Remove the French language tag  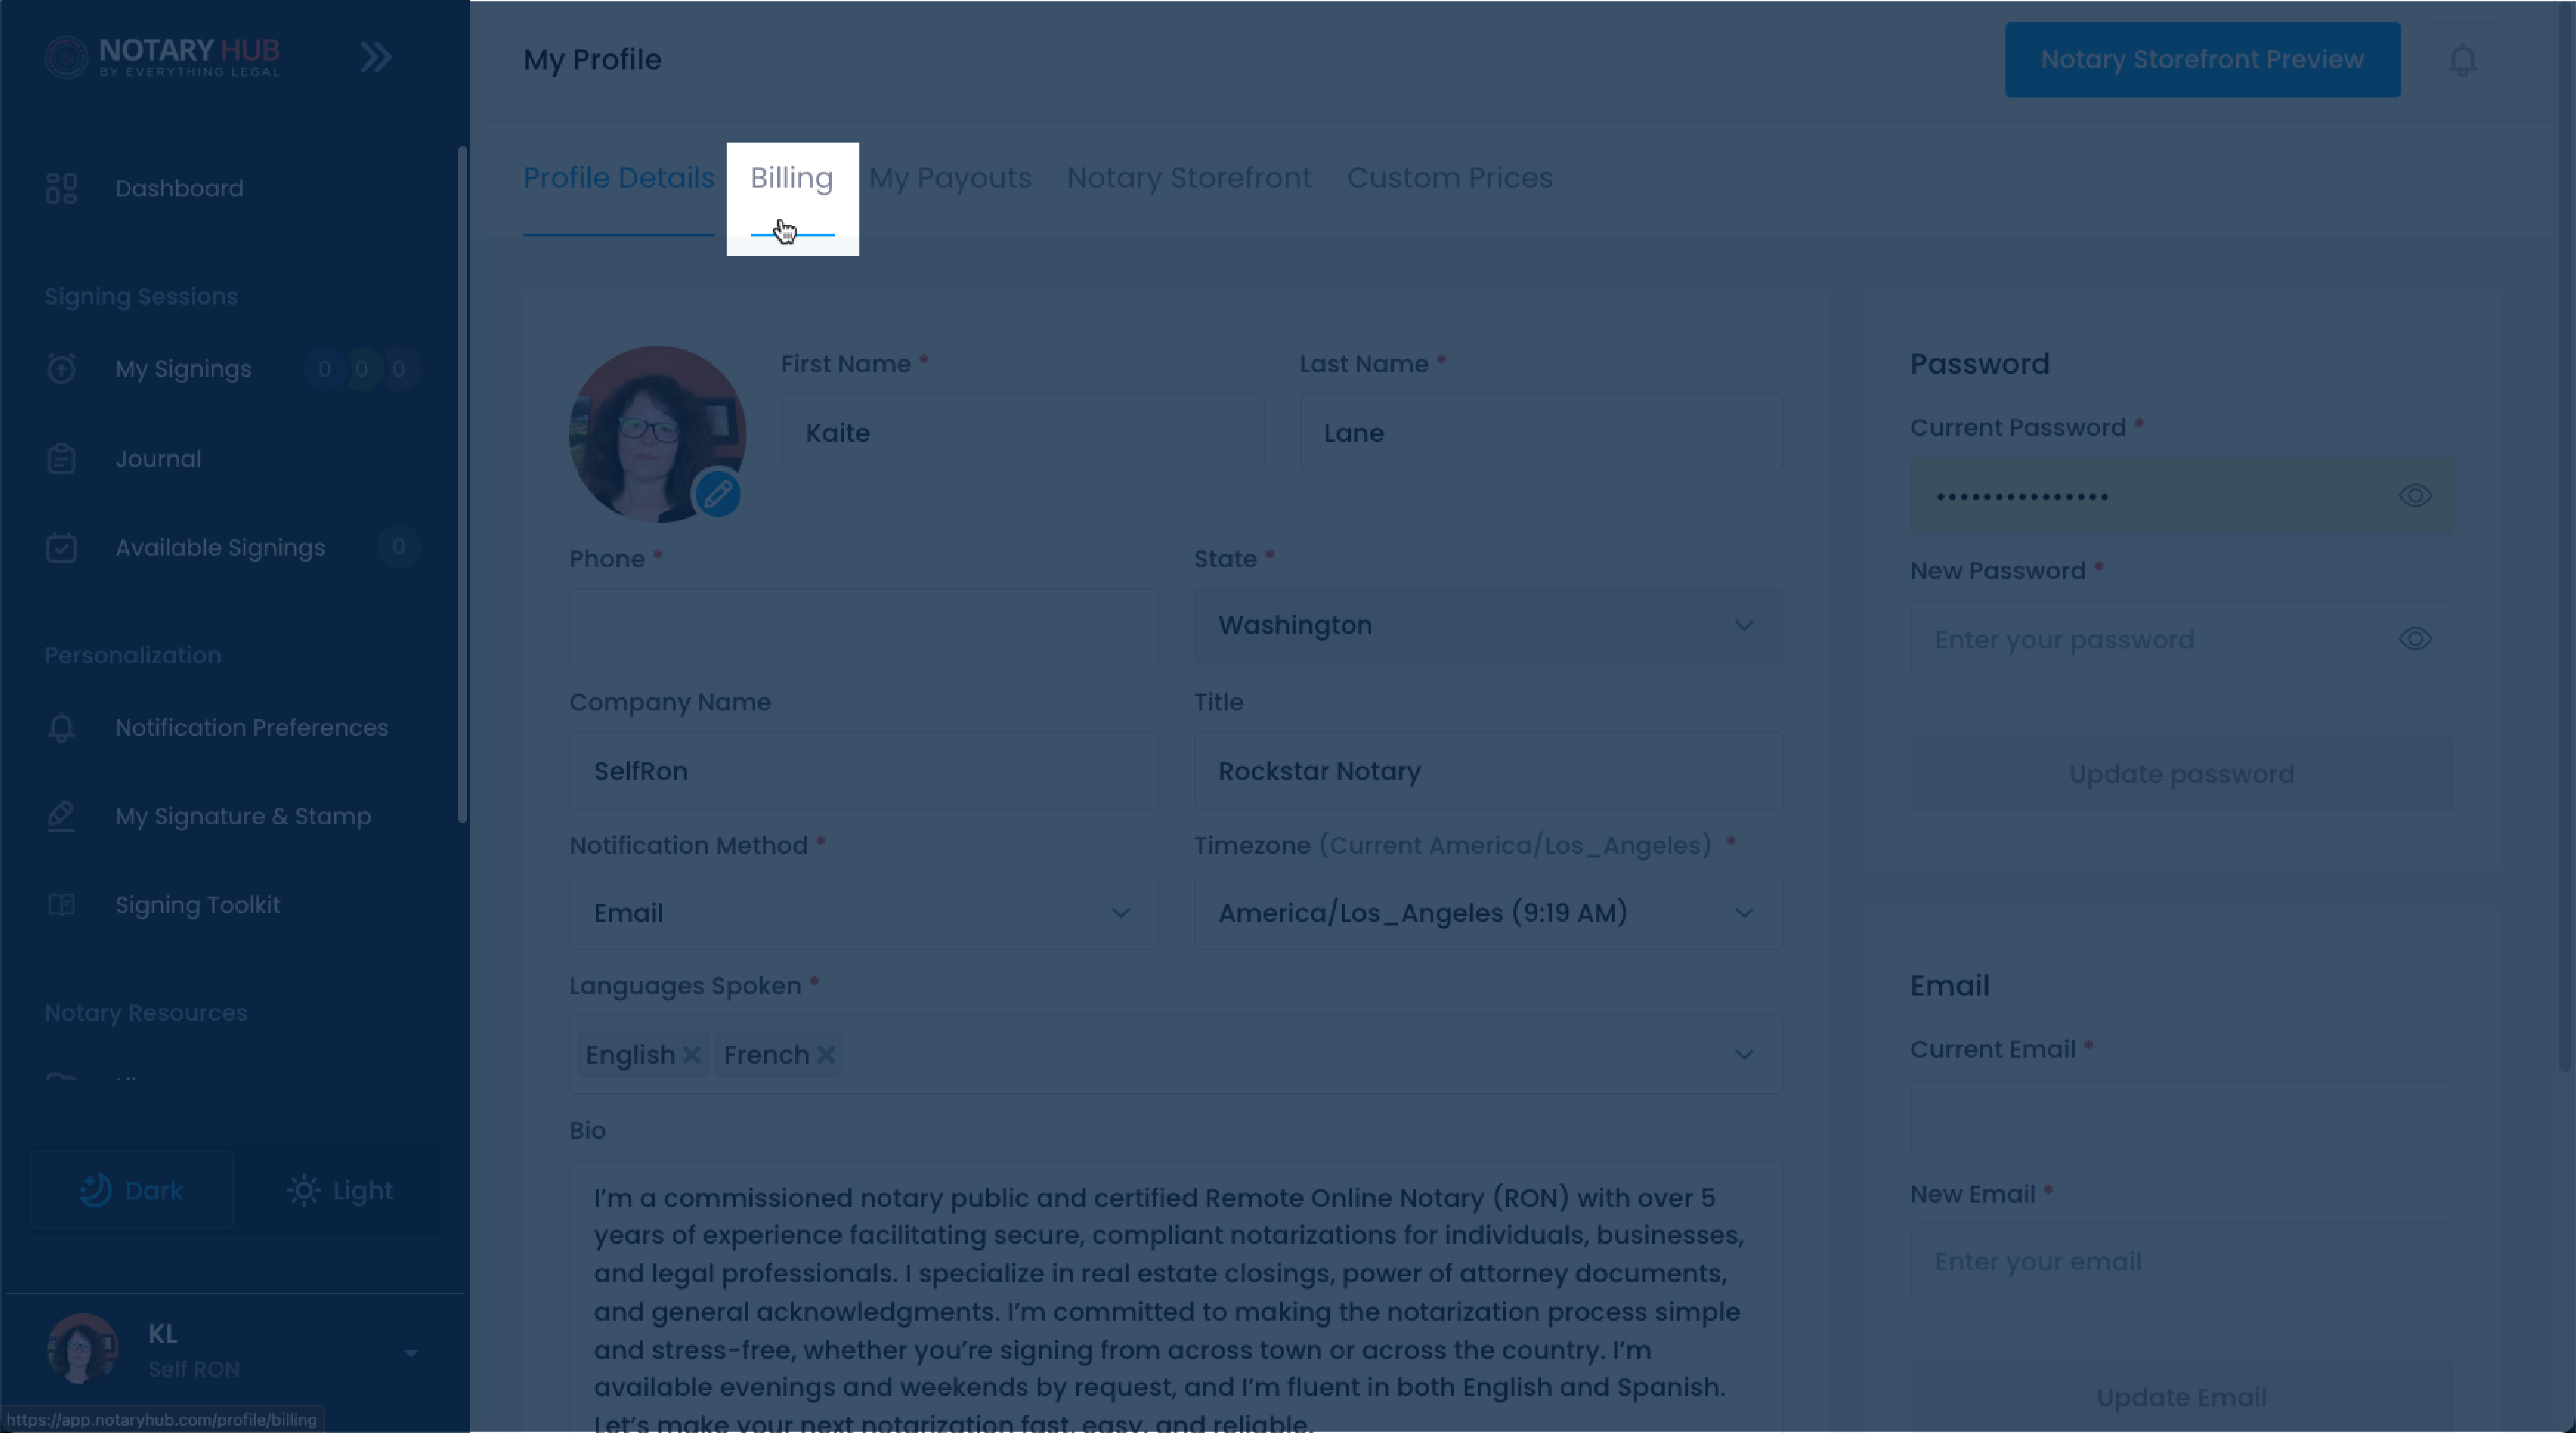(826, 1055)
